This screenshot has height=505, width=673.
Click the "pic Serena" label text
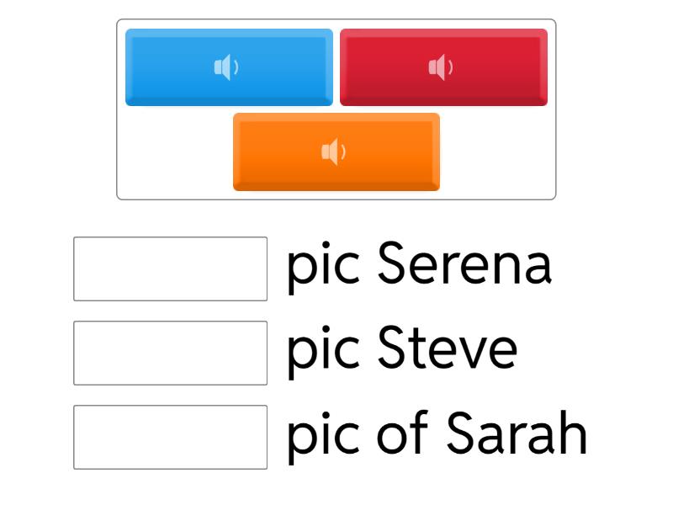(419, 265)
